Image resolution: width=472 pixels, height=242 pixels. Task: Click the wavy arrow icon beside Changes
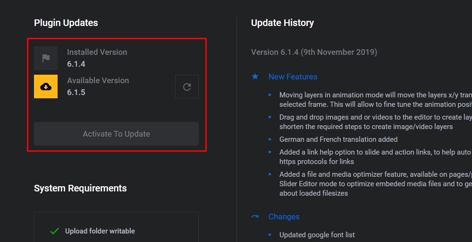click(255, 216)
